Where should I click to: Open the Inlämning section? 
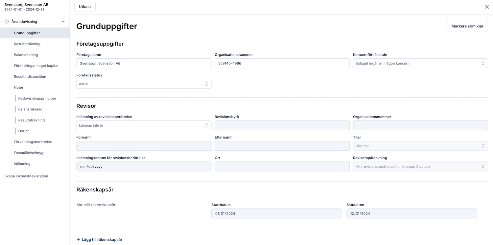point(22,164)
